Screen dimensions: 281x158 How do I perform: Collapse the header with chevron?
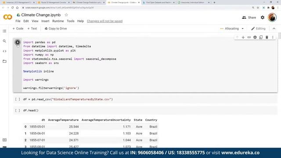274,29
